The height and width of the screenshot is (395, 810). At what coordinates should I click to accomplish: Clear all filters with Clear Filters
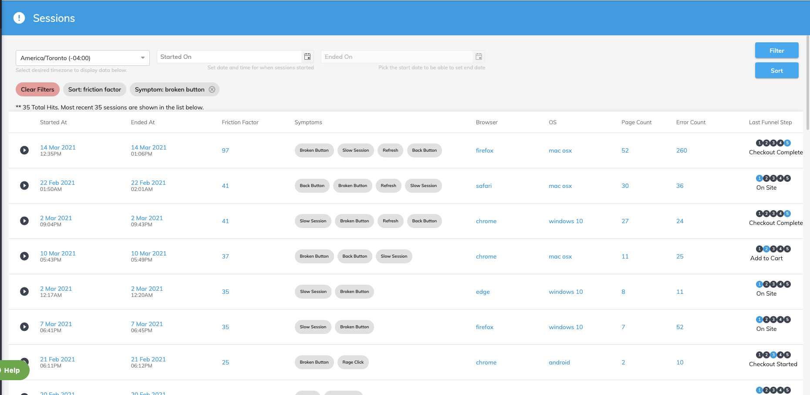(x=37, y=89)
